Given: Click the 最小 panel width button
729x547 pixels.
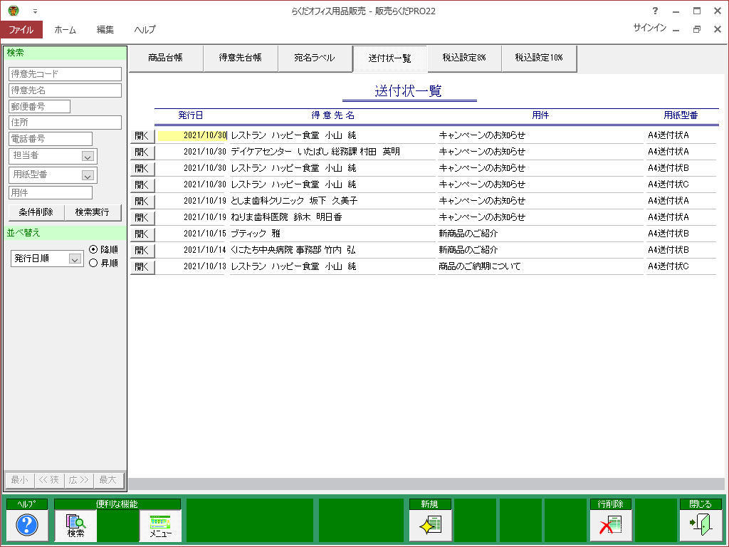Looking at the screenshot, I should coord(19,480).
